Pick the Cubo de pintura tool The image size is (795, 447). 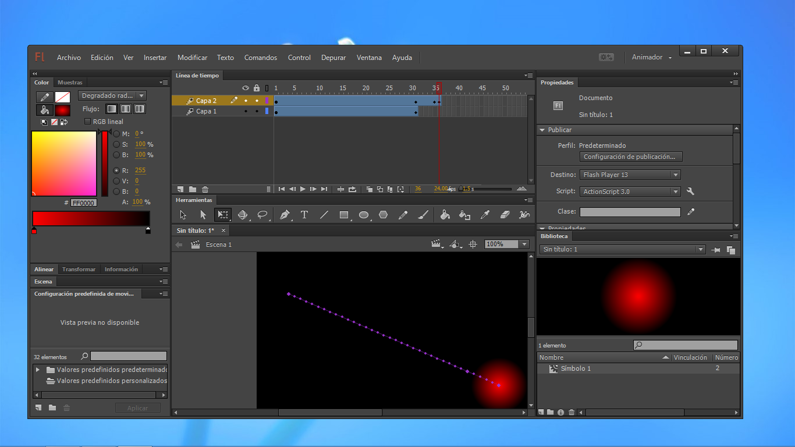(x=443, y=215)
